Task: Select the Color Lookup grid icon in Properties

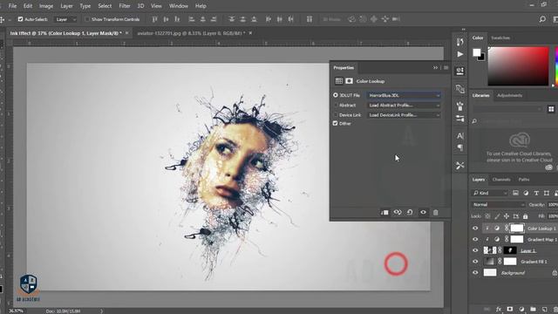Action: tap(339, 81)
